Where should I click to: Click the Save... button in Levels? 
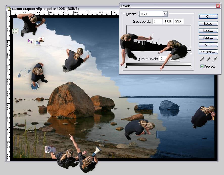pyautogui.click(x=208, y=38)
